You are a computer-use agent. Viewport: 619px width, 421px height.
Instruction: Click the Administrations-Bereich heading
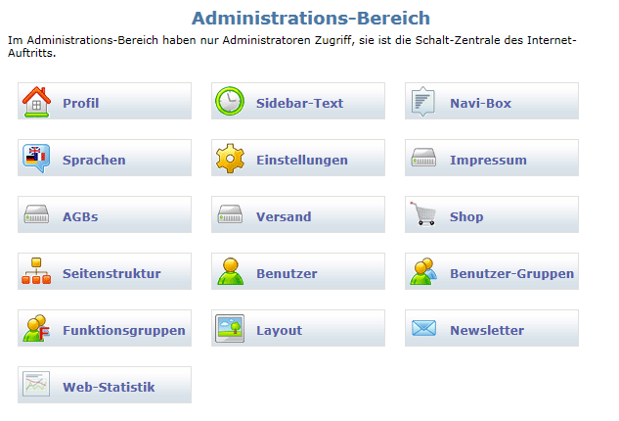[x=311, y=19]
